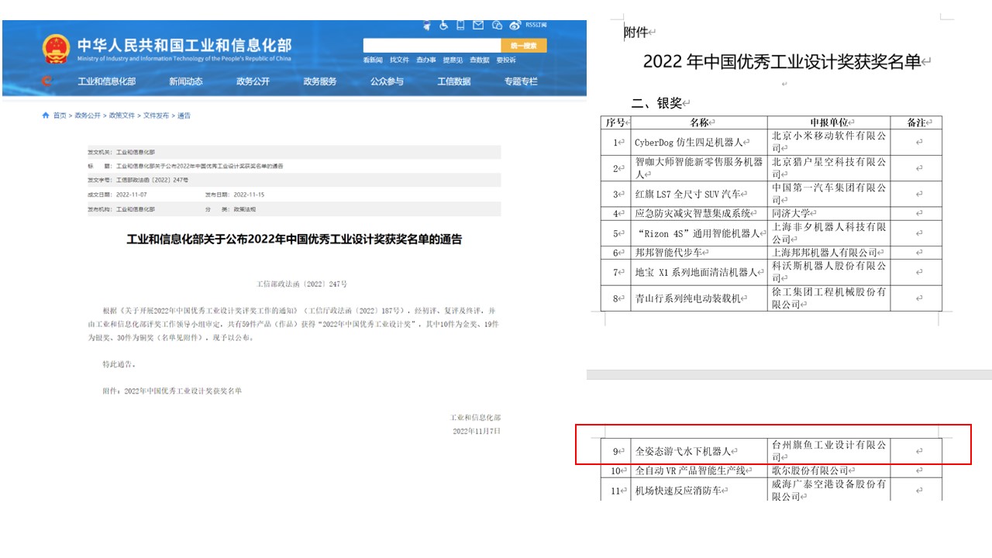992x558 pixels.
Task: Click the 找文件 quick link
Action: pyautogui.click(x=399, y=60)
